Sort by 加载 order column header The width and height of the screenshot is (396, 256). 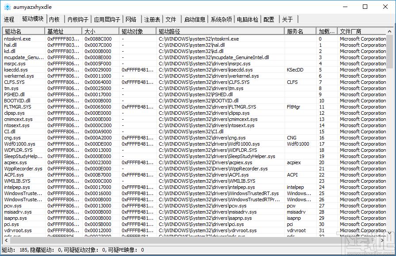point(327,31)
